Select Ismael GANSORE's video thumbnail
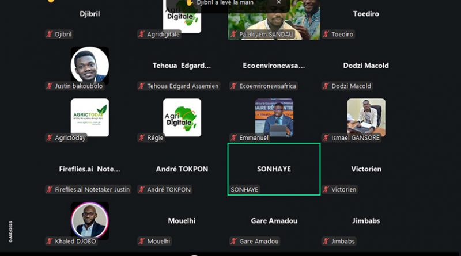 coord(366,117)
